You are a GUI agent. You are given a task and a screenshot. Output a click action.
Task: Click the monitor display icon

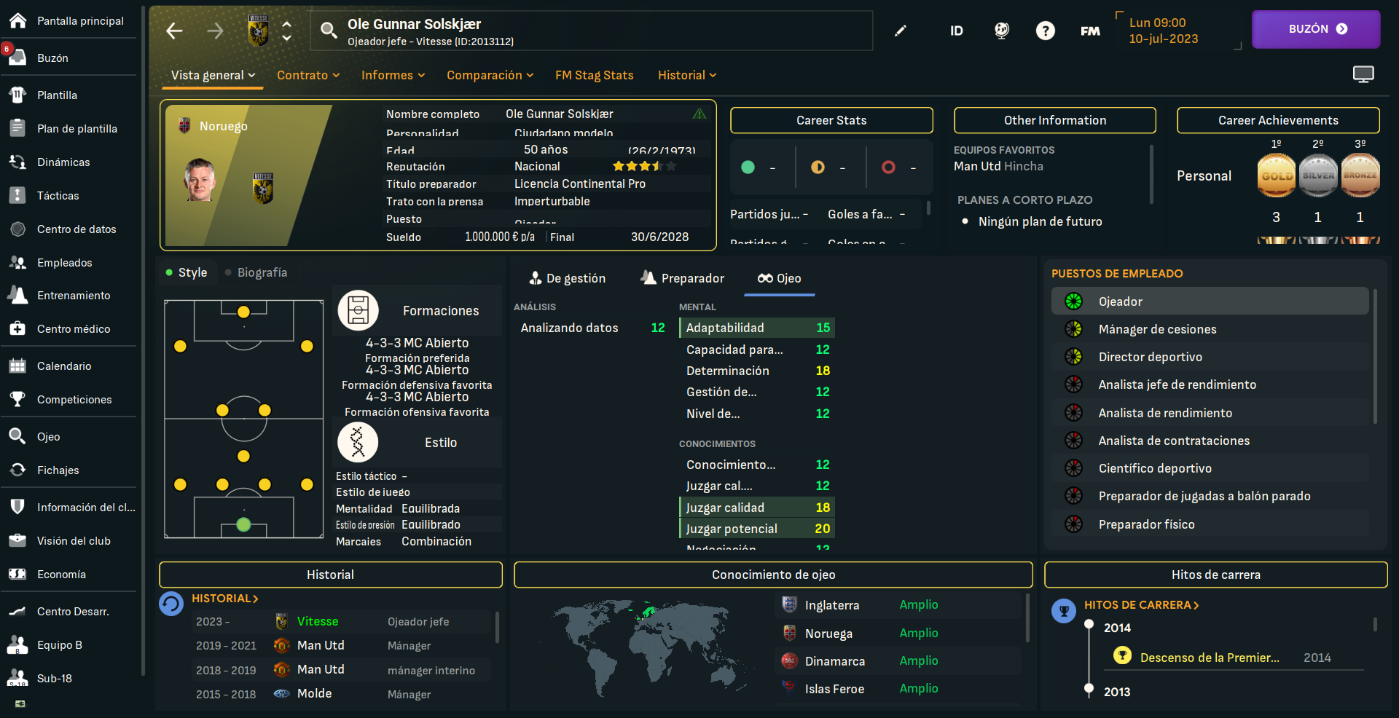[1363, 74]
